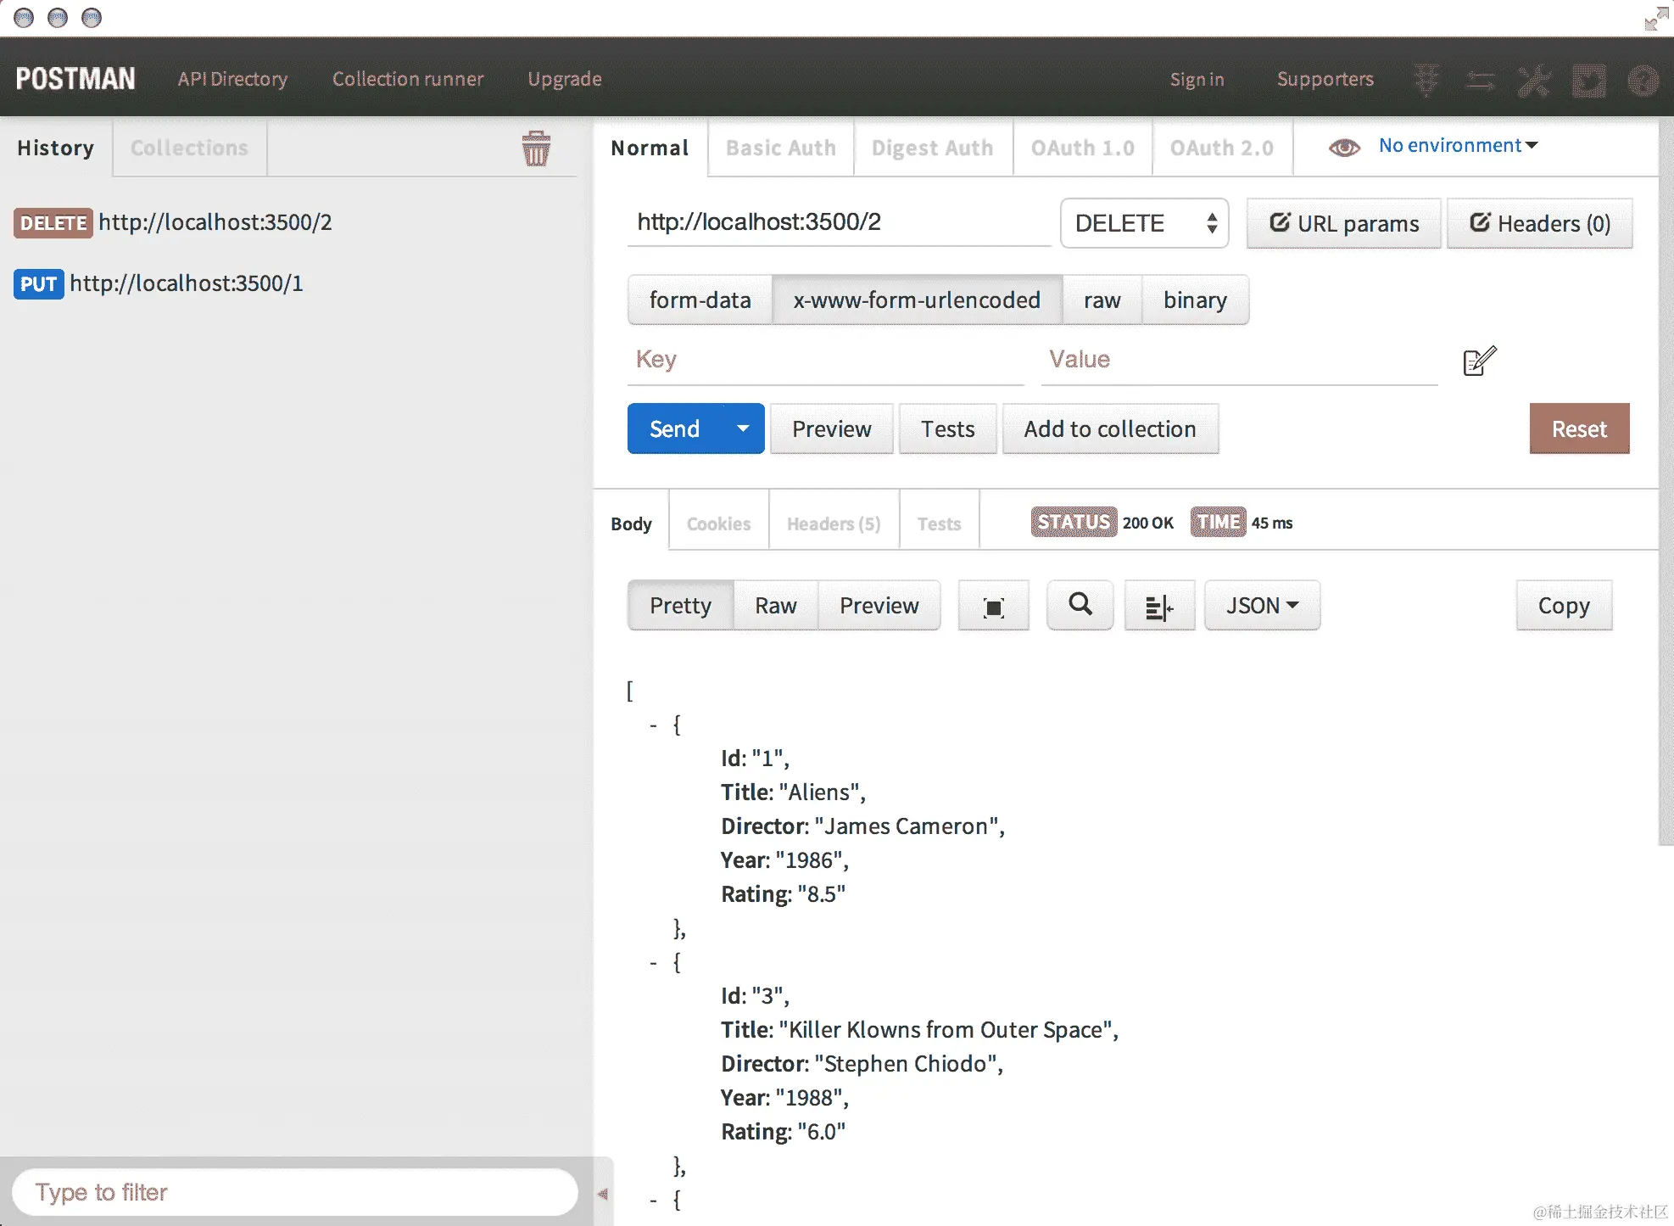Clear history with the trash icon
This screenshot has height=1226, width=1674.
click(x=536, y=148)
